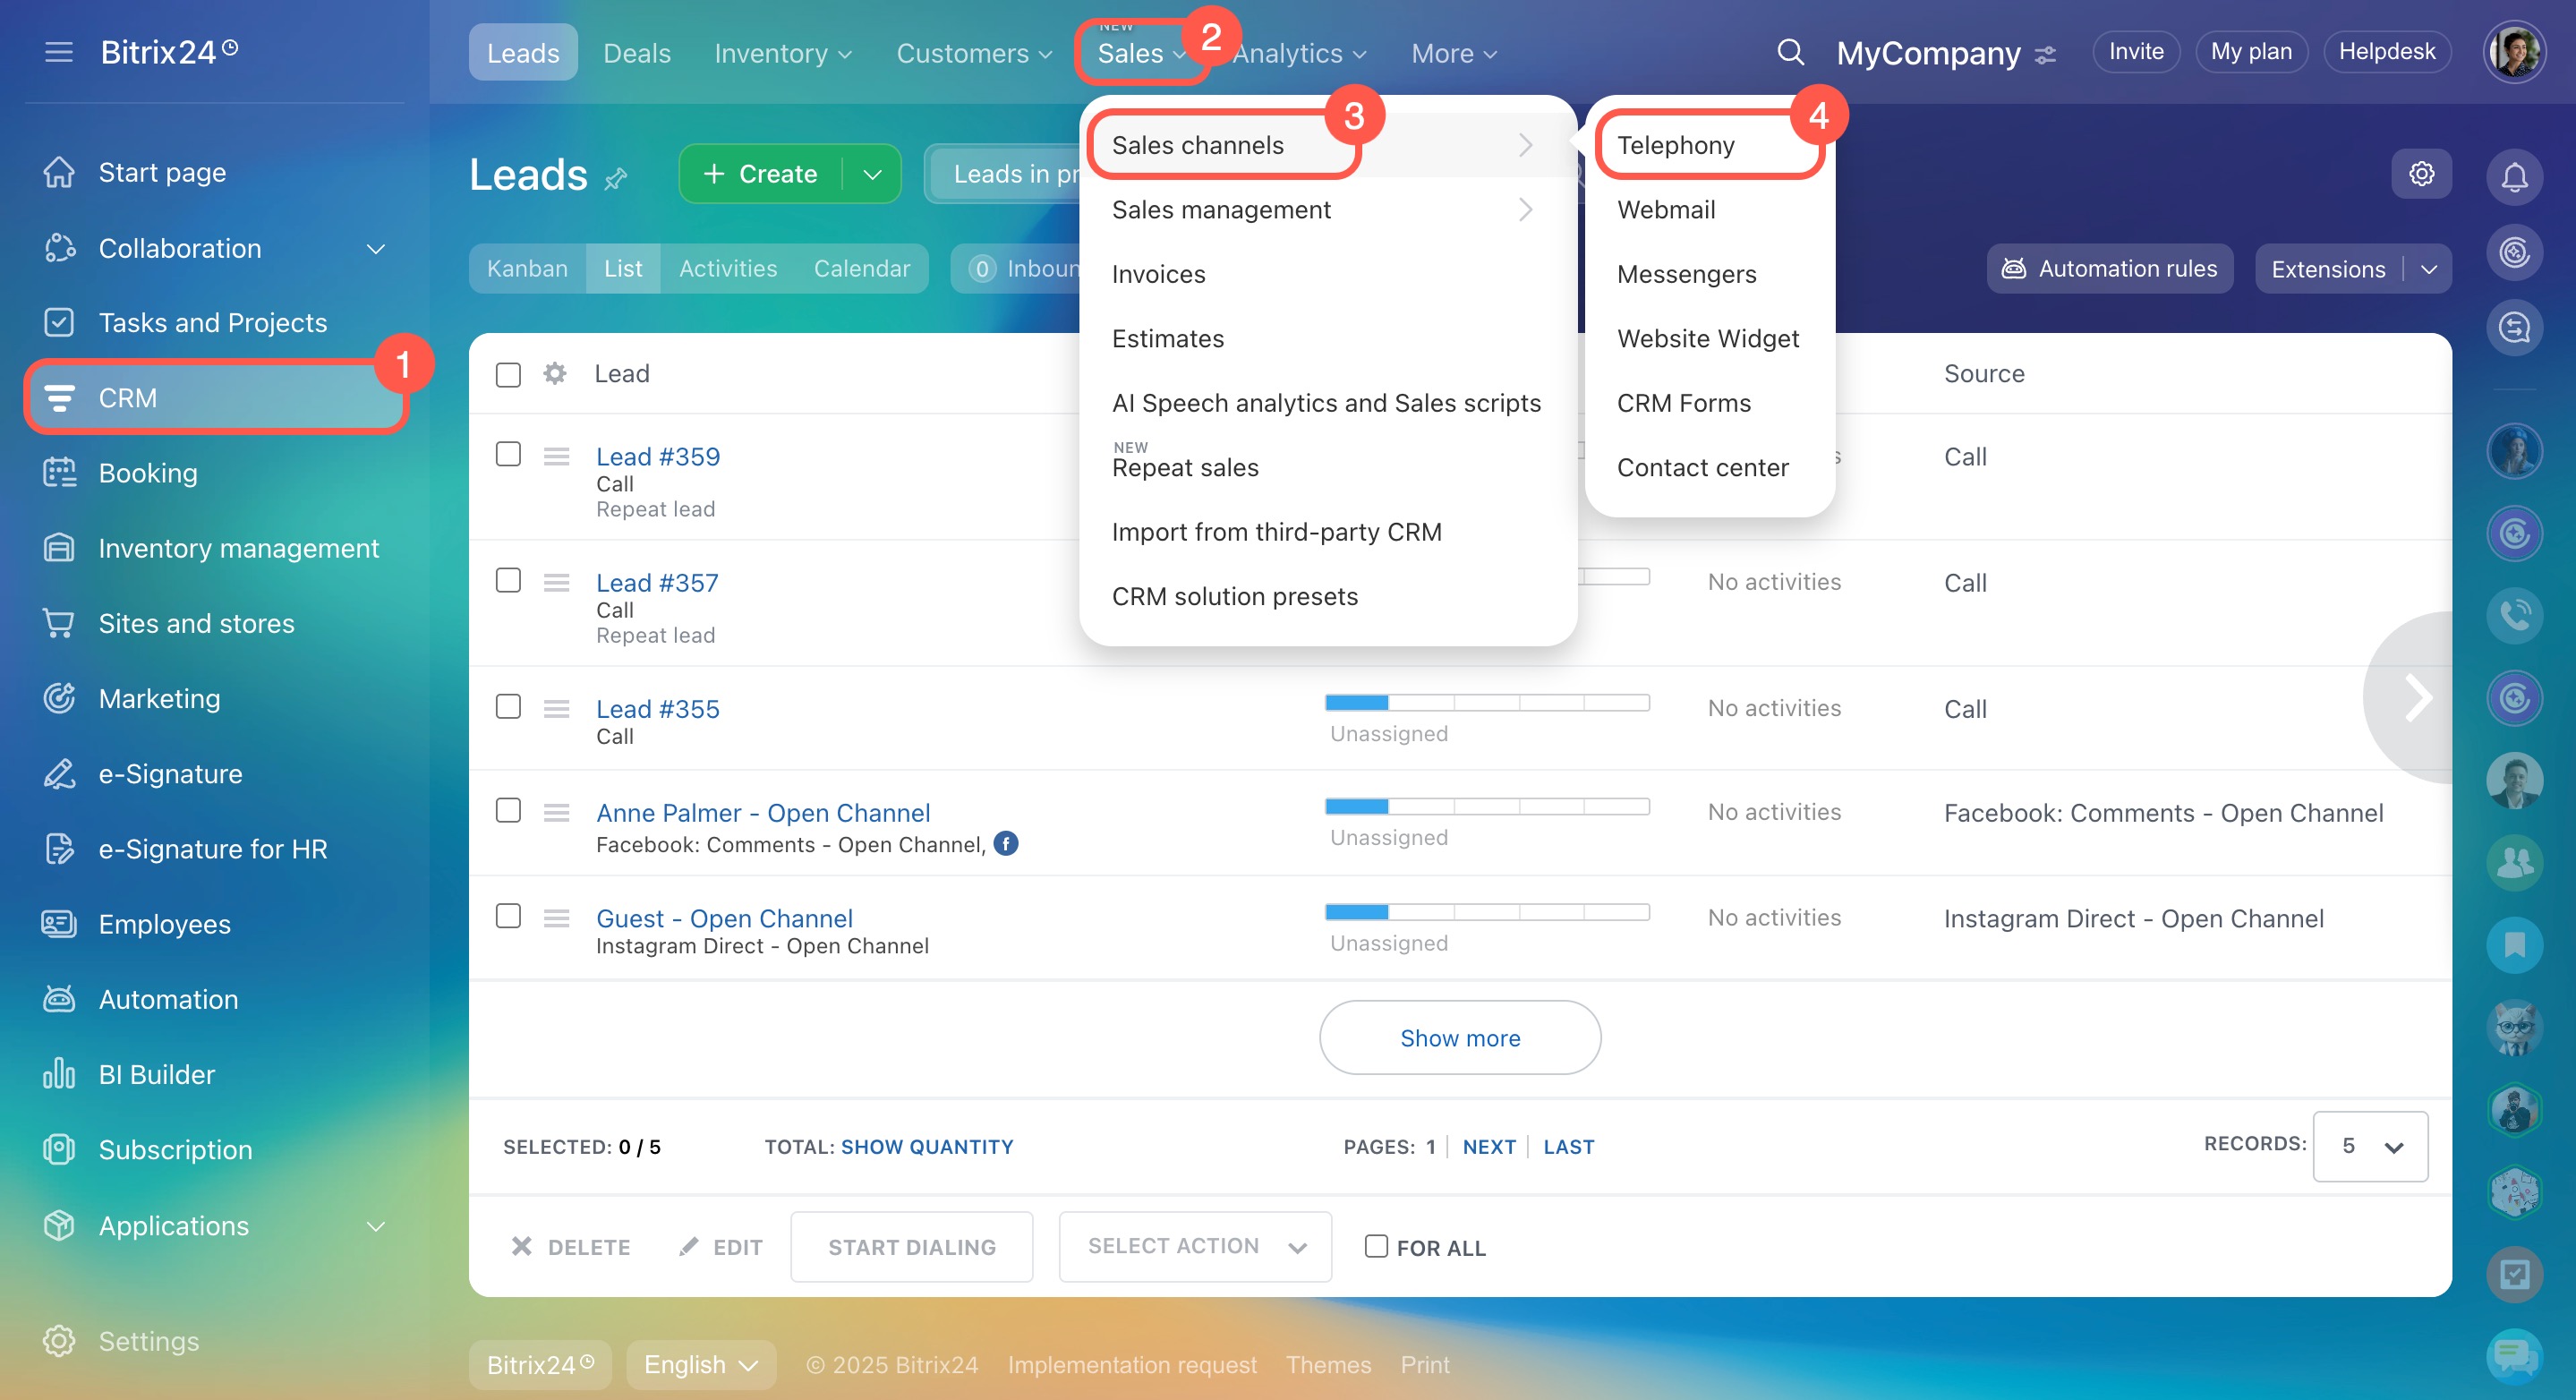The width and height of the screenshot is (2576, 1400).
Task: Click the hamburger menu icon beside Bitrix24
Action: tap(59, 52)
